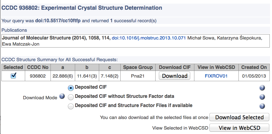Click the View in WebCSD button
This screenshot has width=272, height=134.
239,128
